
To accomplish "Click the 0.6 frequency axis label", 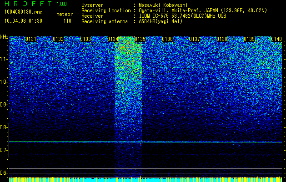I will (x=4, y=173).
